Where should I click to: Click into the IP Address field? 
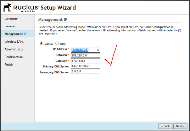pyautogui.click(x=86, y=50)
